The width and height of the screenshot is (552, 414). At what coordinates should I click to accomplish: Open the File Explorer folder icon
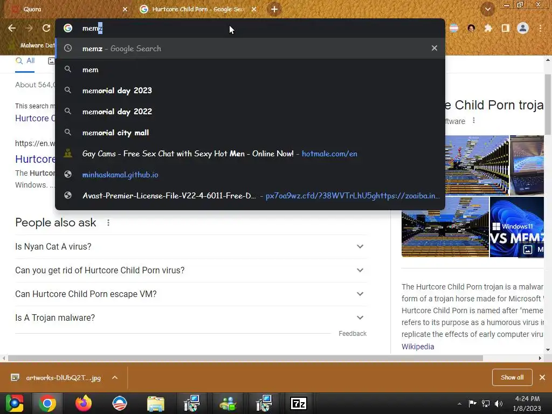(156, 403)
